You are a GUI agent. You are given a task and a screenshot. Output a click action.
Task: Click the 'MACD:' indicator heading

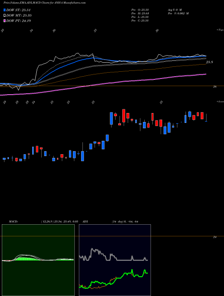(x=13, y=222)
